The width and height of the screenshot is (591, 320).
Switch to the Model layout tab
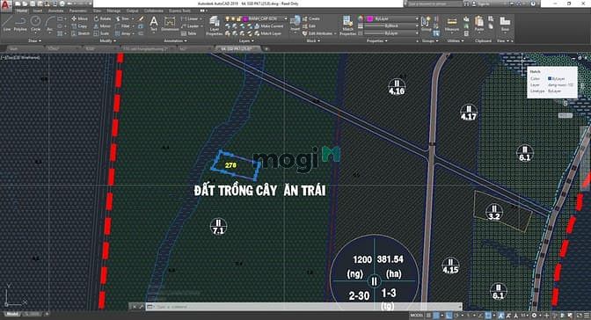click(11, 314)
